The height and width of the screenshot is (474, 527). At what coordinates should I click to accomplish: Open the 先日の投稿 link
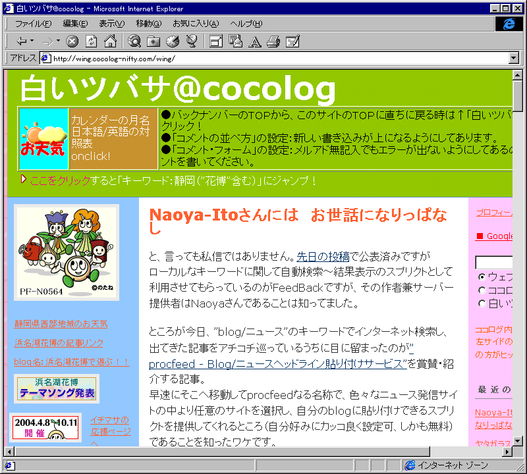323,257
